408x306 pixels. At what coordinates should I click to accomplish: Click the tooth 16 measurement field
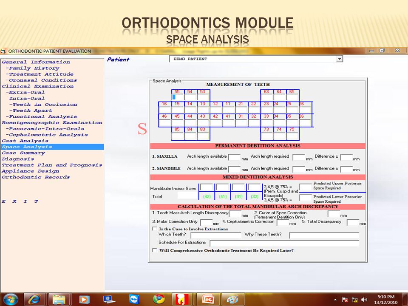165,110
